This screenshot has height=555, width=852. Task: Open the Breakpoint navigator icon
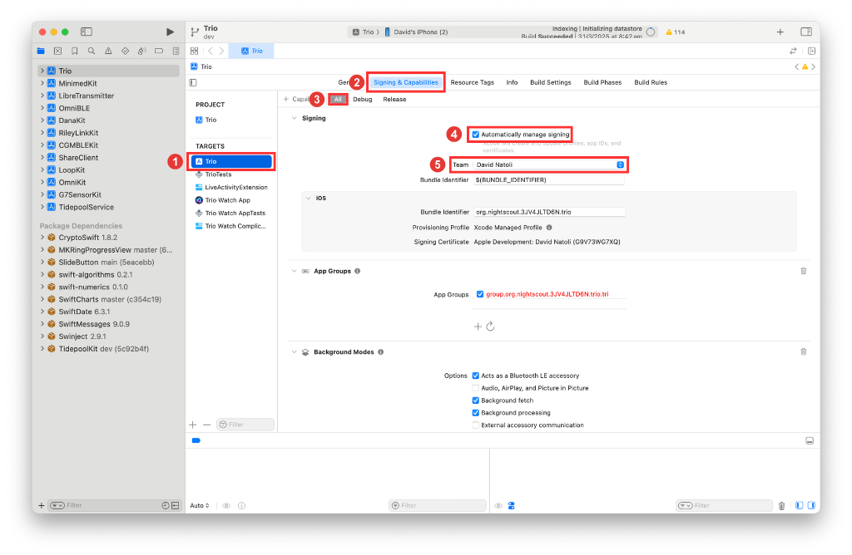coord(159,51)
